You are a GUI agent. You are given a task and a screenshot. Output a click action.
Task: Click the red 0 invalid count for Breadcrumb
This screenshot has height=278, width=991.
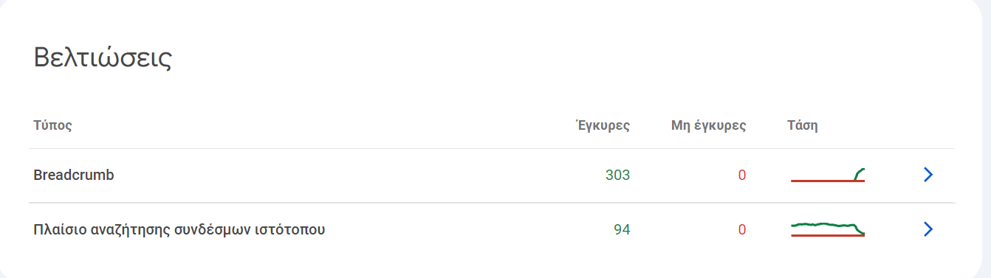coord(742,176)
